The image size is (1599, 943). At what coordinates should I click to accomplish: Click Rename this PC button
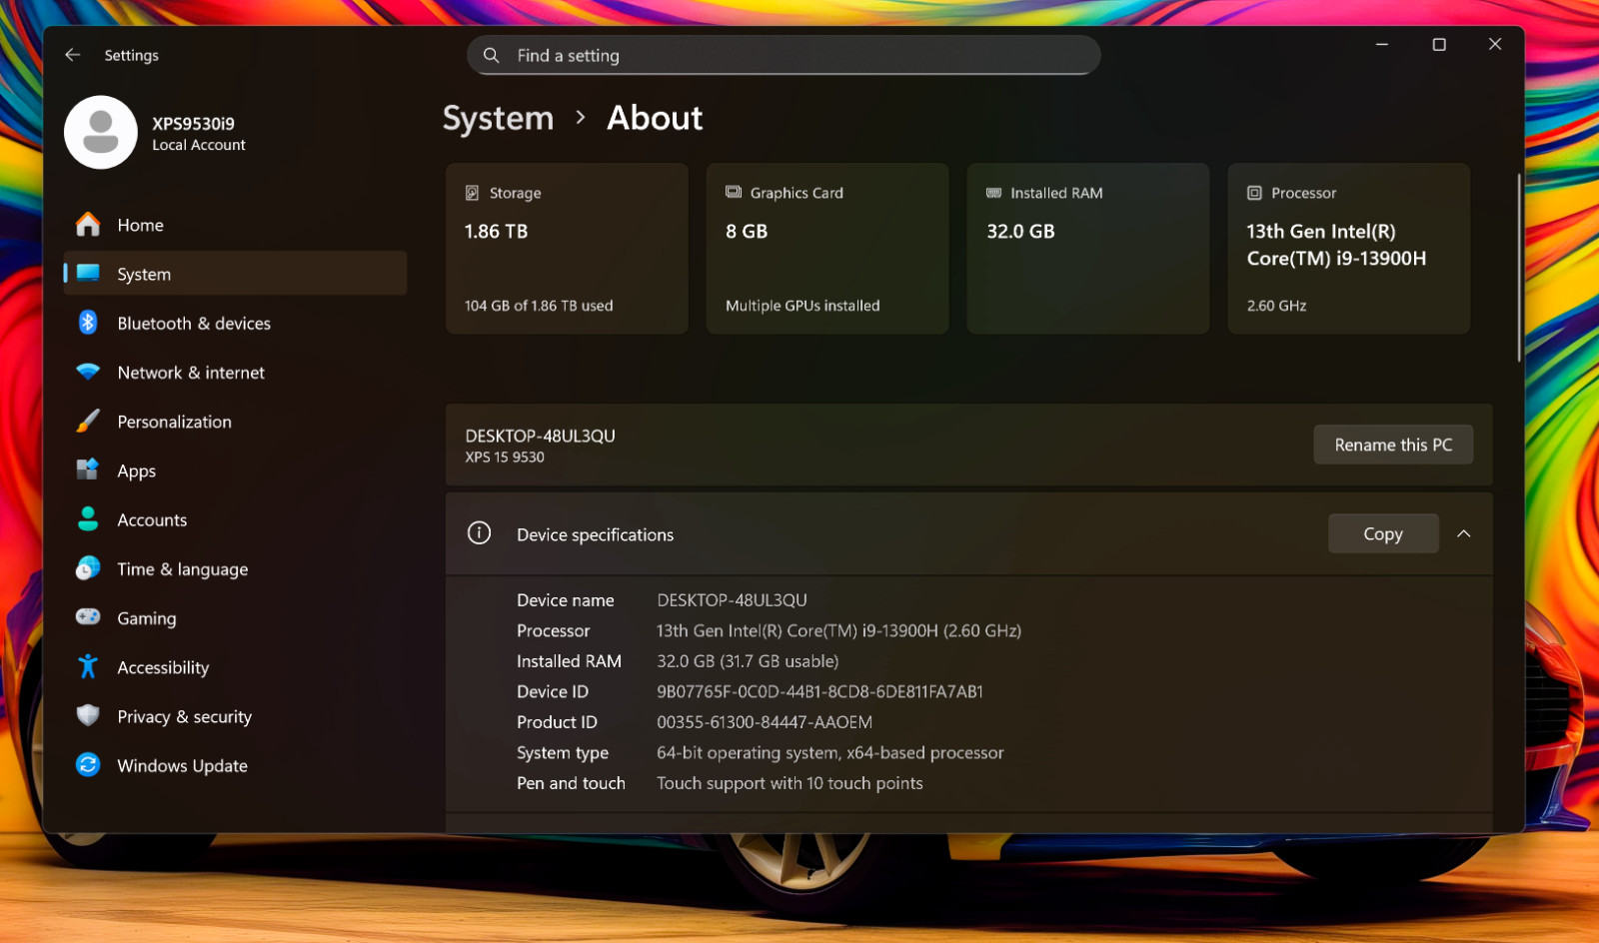(1393, 445)
